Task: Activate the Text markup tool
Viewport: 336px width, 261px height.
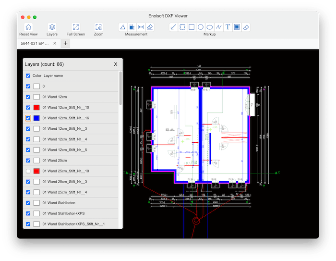Action: 228,27
